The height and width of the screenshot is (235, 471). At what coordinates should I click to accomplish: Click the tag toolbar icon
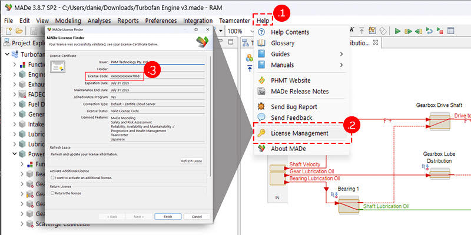point(383,31)
